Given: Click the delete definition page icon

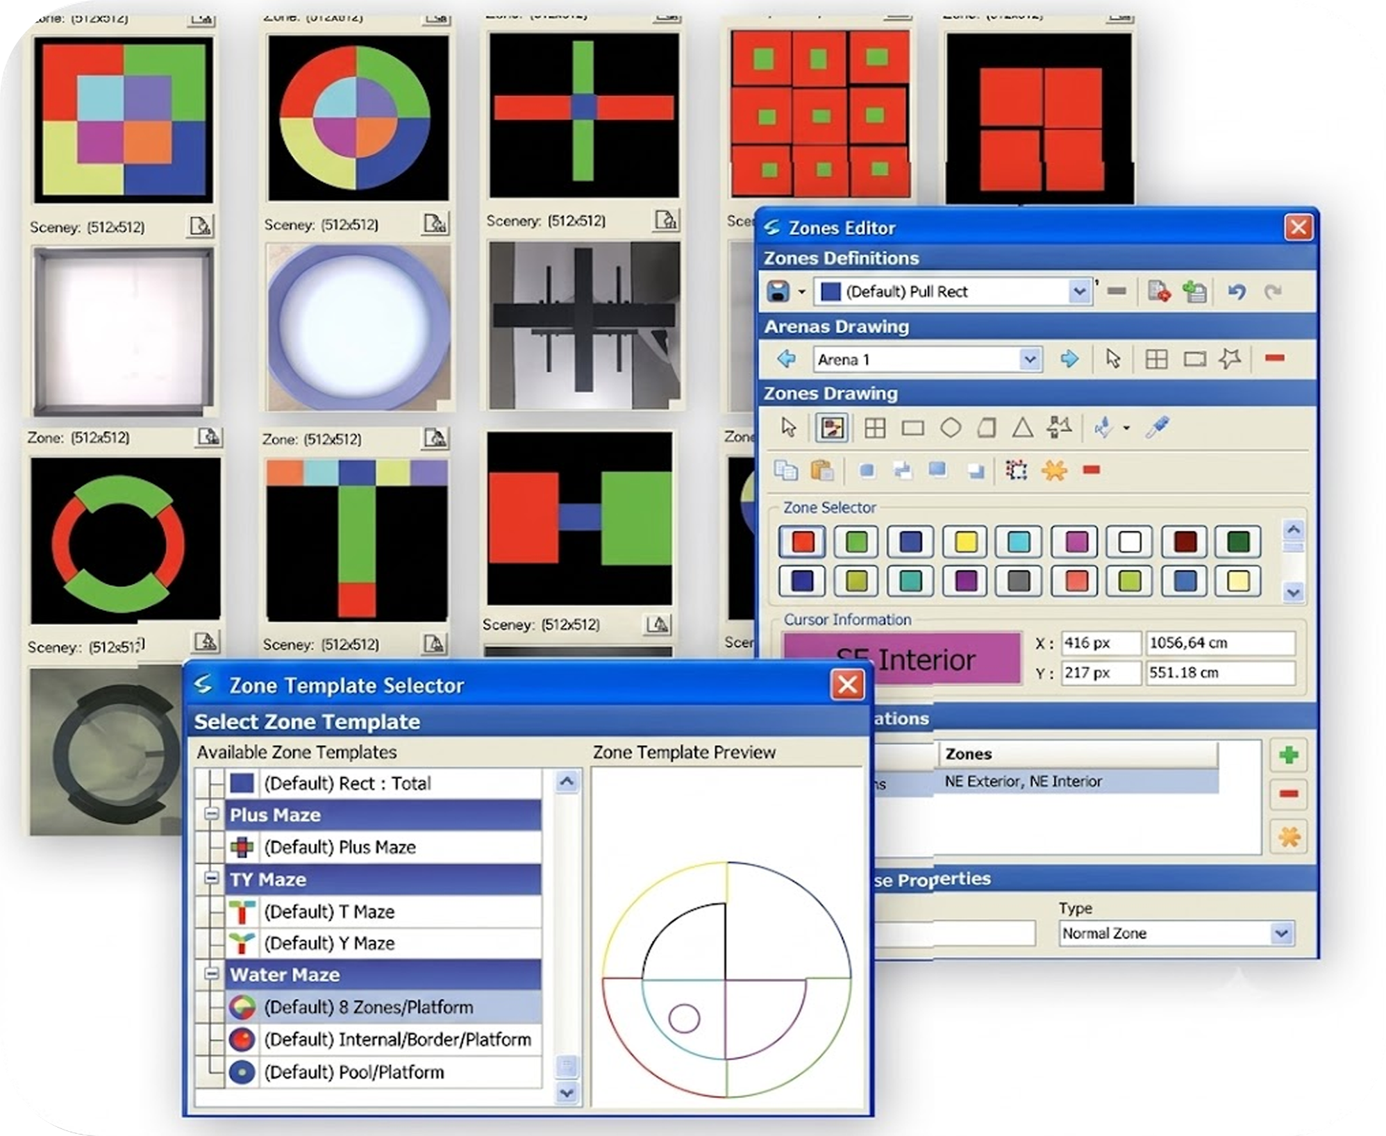Looking at the screenshot, I should pos(1158,292).
